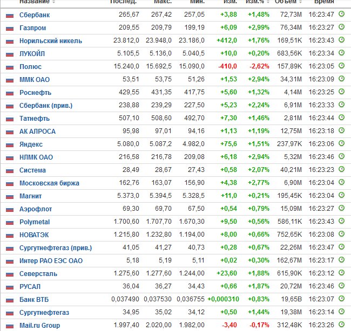Image resolution: width=351 pixels, height=331 pixels.
Task: Click the clock icon in Сбербанк row
Action: tap(341, 14)
